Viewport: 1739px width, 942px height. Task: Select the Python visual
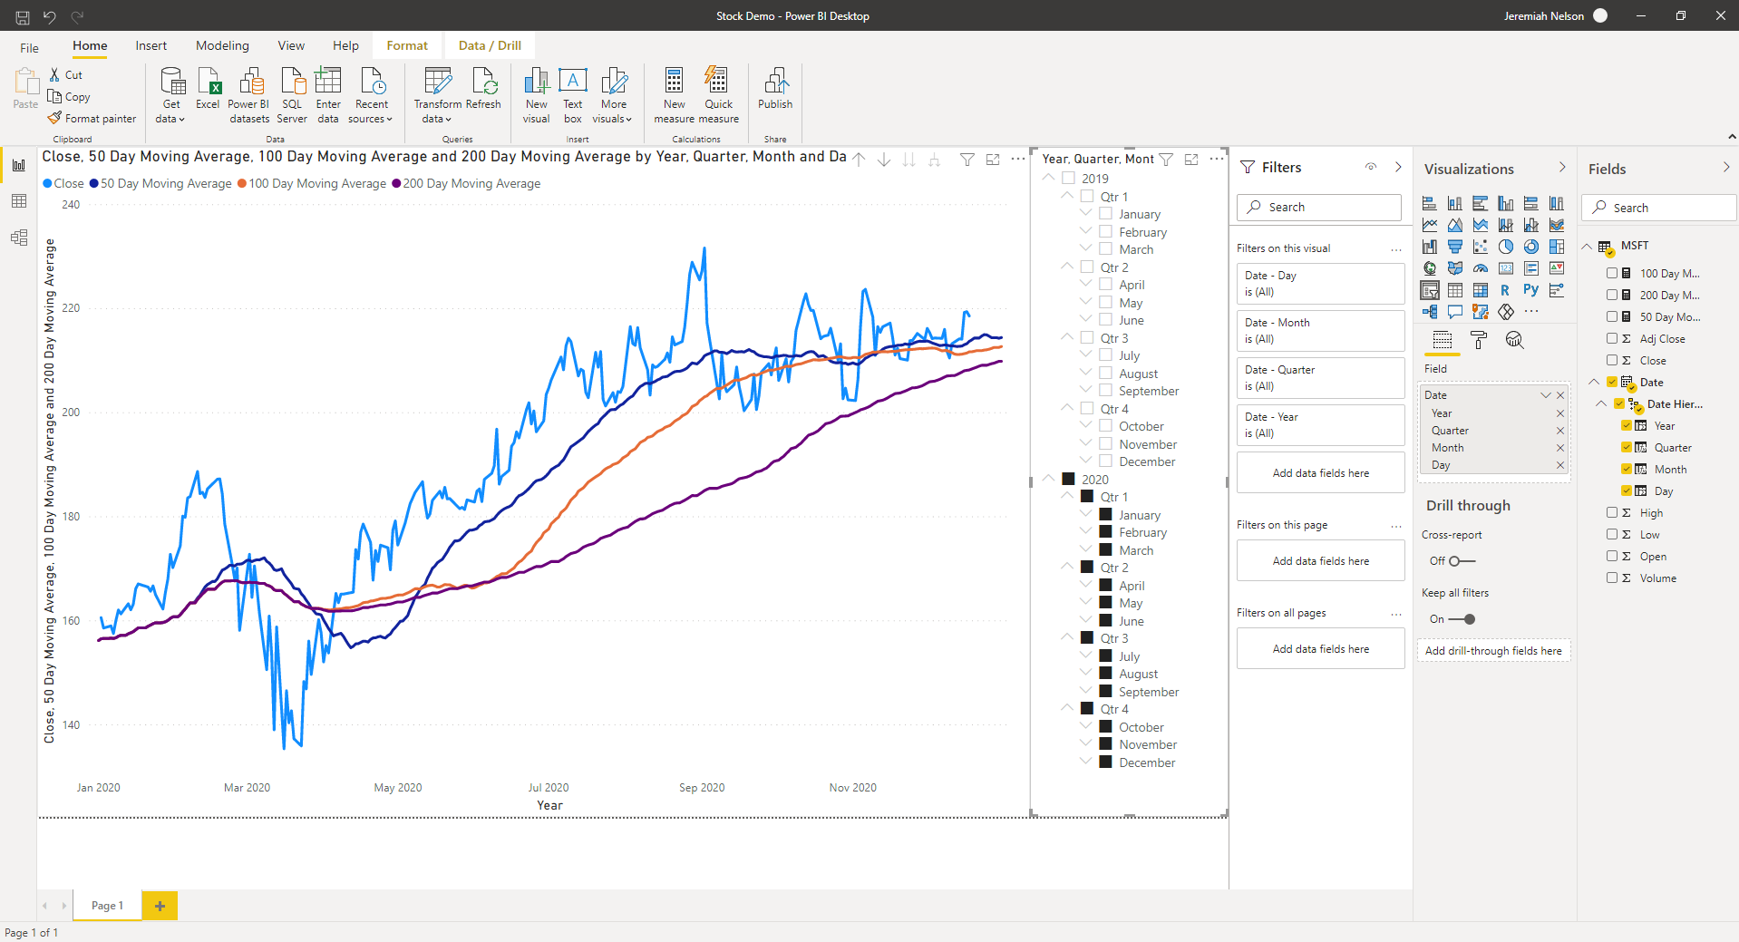coord(1531,290)
